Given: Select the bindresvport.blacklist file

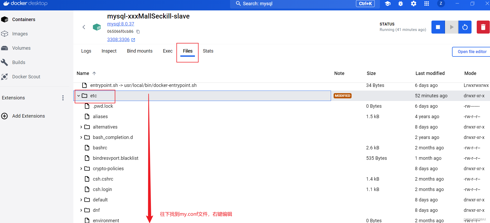Looking at the screenshot, I should click(x=116, y=158).
